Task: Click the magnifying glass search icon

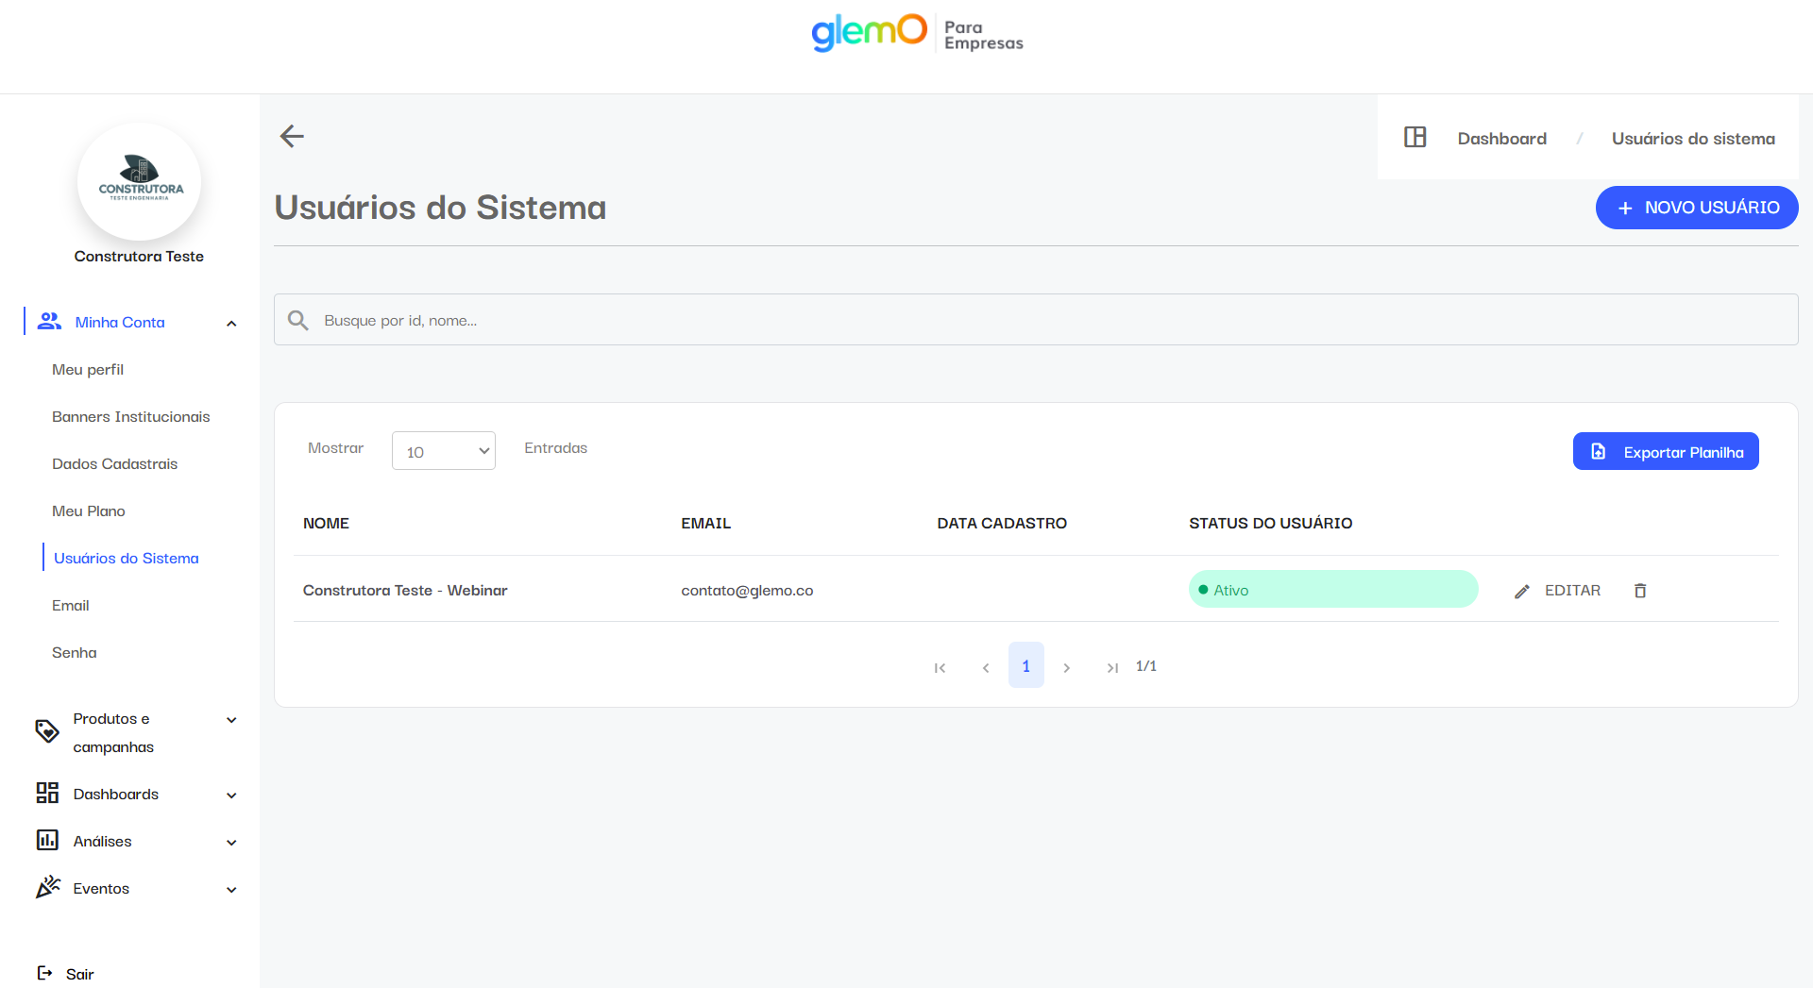Action: 298,321
